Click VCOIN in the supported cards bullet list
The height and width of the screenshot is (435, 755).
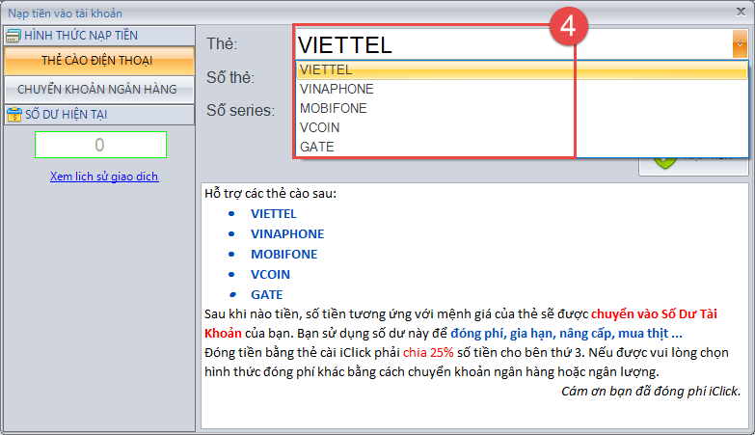[270, 275]
